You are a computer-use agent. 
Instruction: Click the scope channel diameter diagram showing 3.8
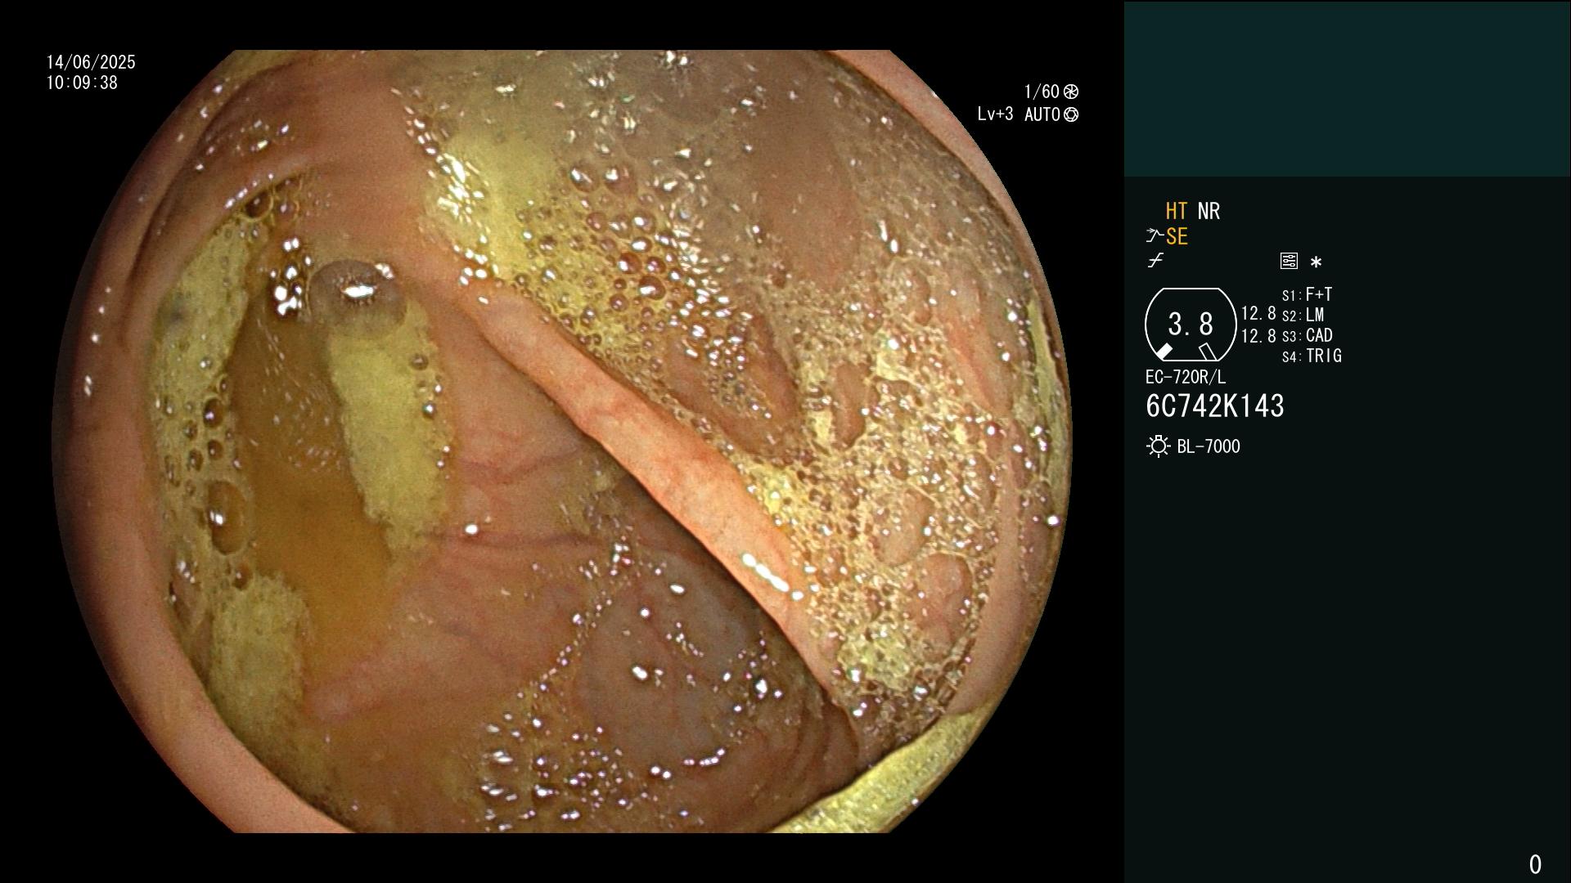point(1190,325)
